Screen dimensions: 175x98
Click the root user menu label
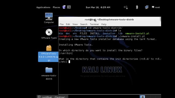pos(157,7)
